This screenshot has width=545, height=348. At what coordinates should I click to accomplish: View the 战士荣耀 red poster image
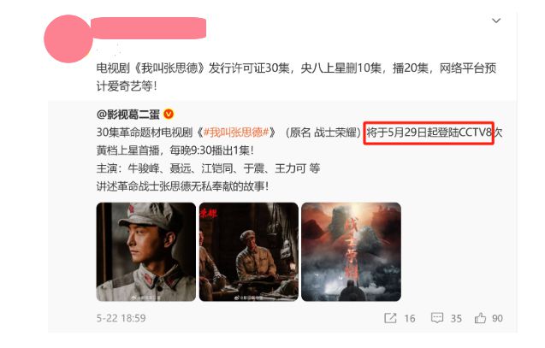(x=351, y=251)
